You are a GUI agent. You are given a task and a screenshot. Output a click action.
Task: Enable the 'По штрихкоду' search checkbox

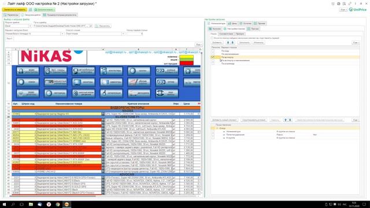(x=213, y=64)
